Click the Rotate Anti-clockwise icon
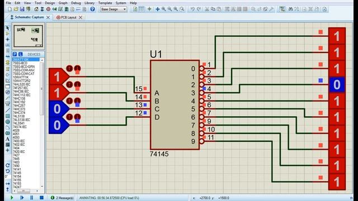Screen dimensions: 358x201 tap(7, 171)
